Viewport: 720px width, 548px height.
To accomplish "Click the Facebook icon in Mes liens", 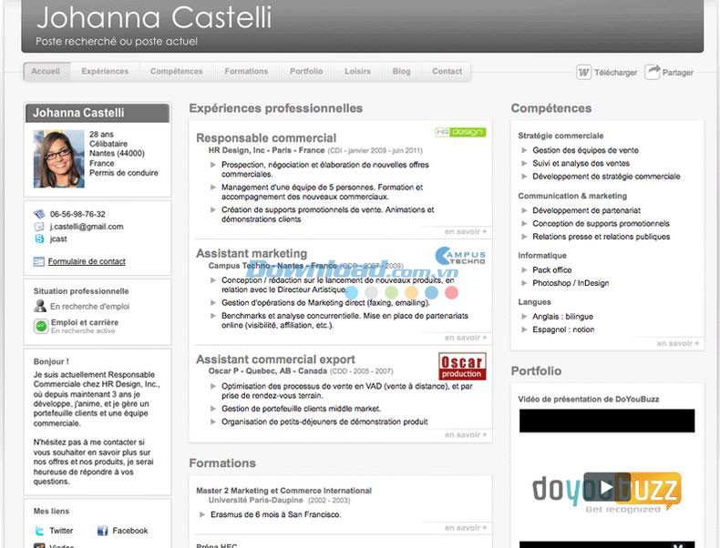I will [x=103, y=531].
